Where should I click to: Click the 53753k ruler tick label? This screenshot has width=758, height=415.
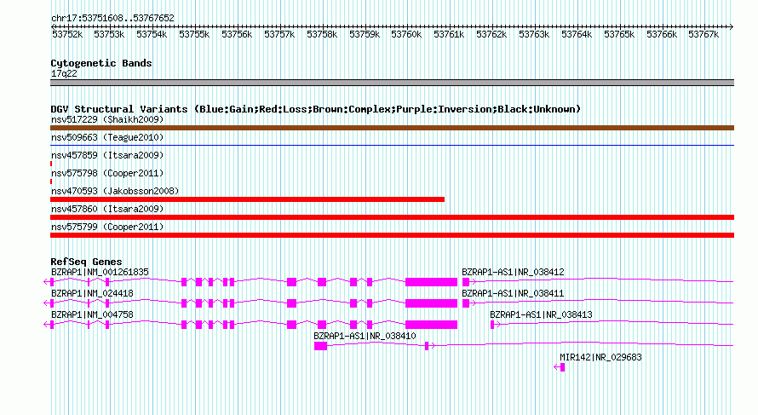tap(109, 34)
